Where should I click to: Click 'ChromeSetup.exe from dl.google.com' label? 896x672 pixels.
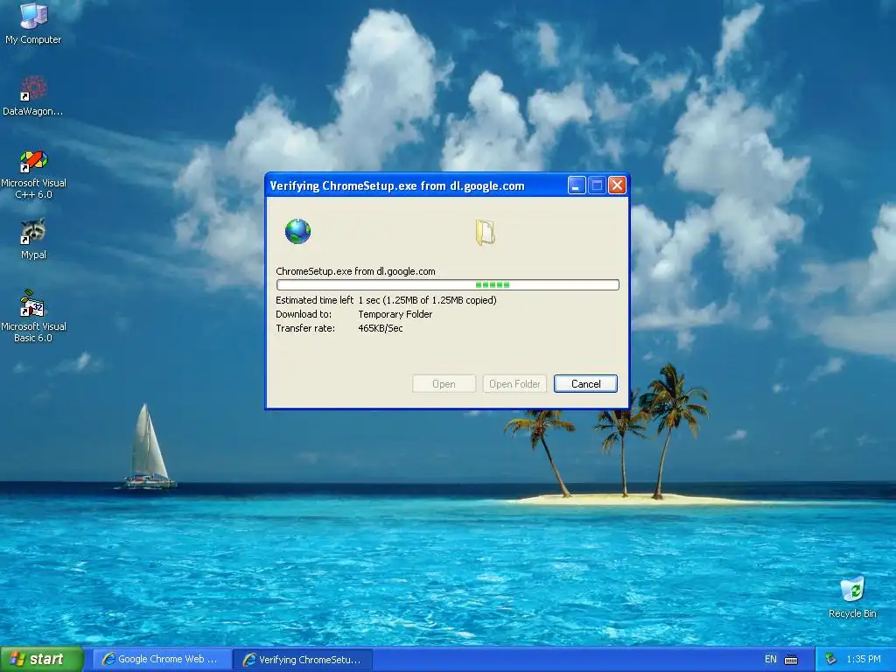355,271
